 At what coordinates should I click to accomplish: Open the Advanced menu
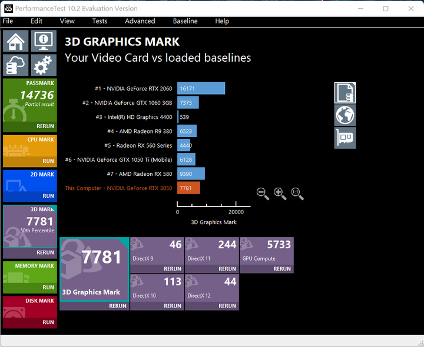click(x=140, y=21)
